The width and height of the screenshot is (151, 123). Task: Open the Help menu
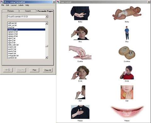pyautogui.click(x=27, y=5)
